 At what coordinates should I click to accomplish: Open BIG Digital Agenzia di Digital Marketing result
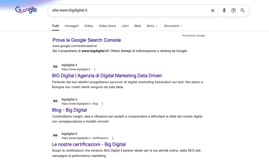pyautogui.click(x=107, y=76)
